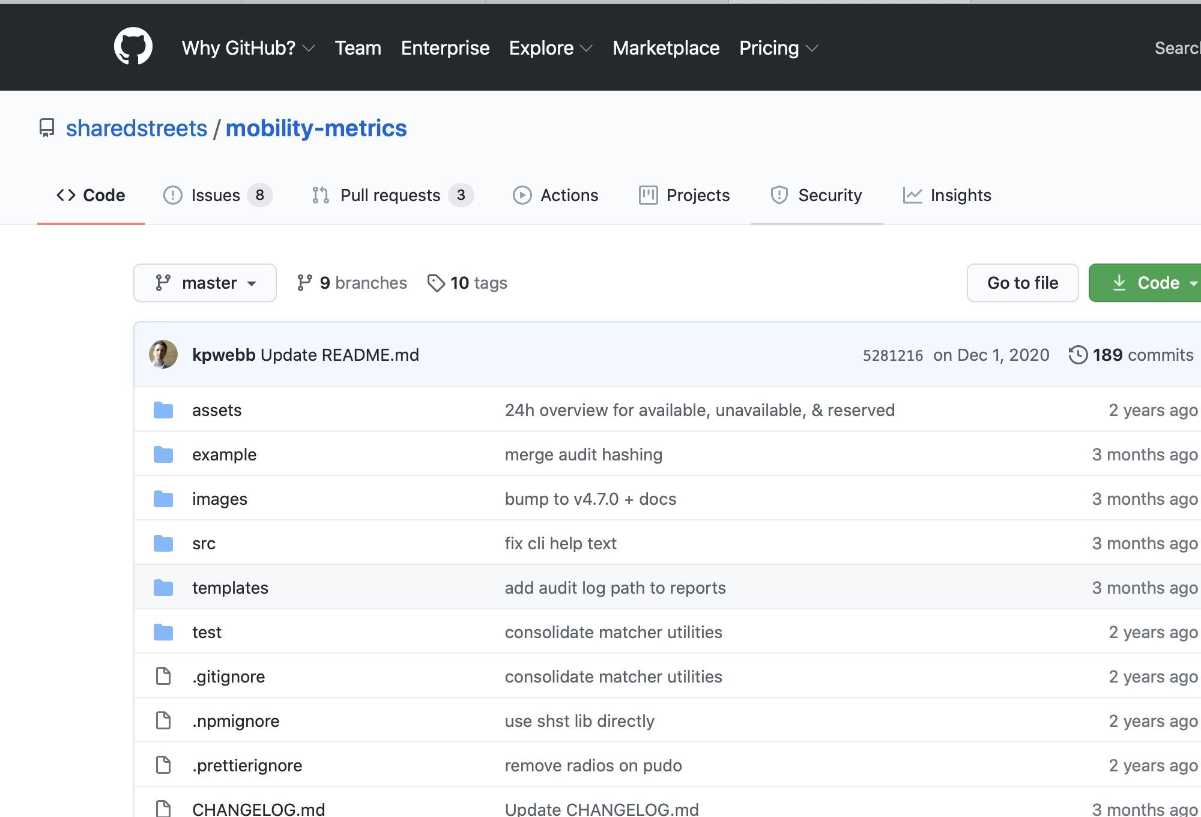Switch to the Pull requests tab
1201x817 pixels.
(x=393, y=195)
